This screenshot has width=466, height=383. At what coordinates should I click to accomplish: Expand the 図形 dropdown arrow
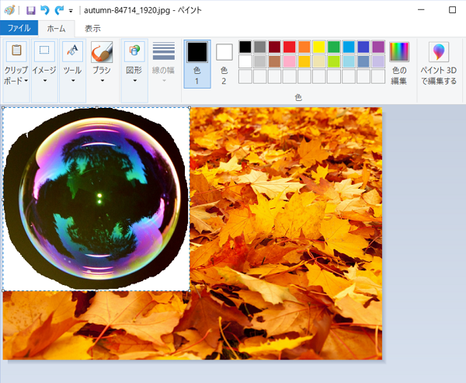[x=134, y=80]
